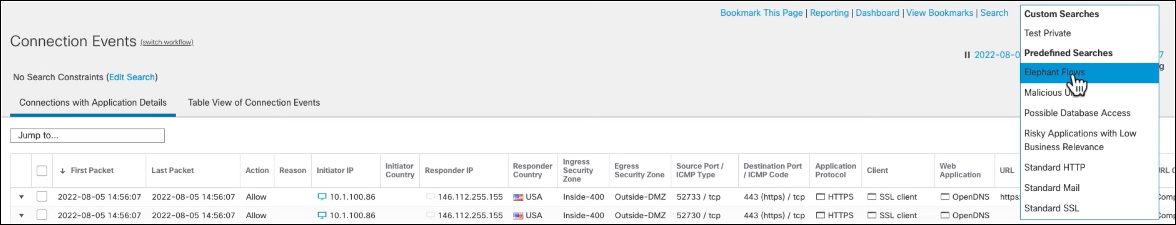
Task: Switch to Table View of Connection Events tab
Action: point(254,103)
